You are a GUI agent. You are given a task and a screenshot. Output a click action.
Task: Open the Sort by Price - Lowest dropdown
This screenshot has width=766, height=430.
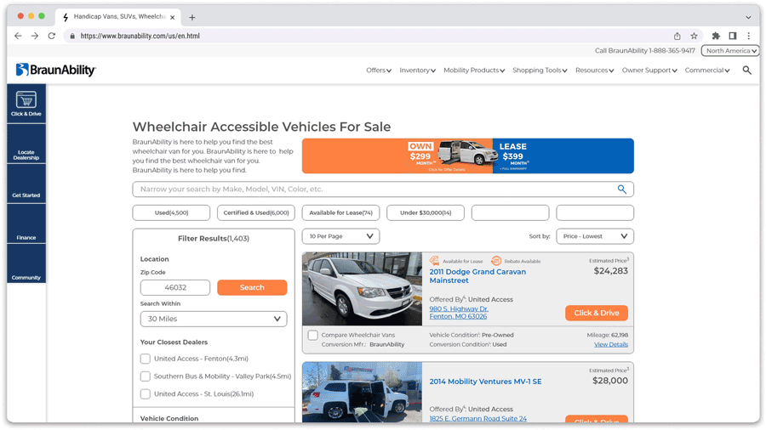pos(595,236)
